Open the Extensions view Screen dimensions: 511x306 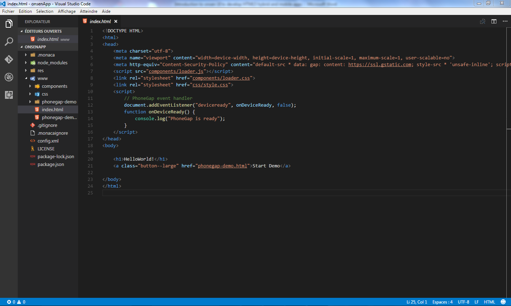pyautogui.click(x=9, y=95)
